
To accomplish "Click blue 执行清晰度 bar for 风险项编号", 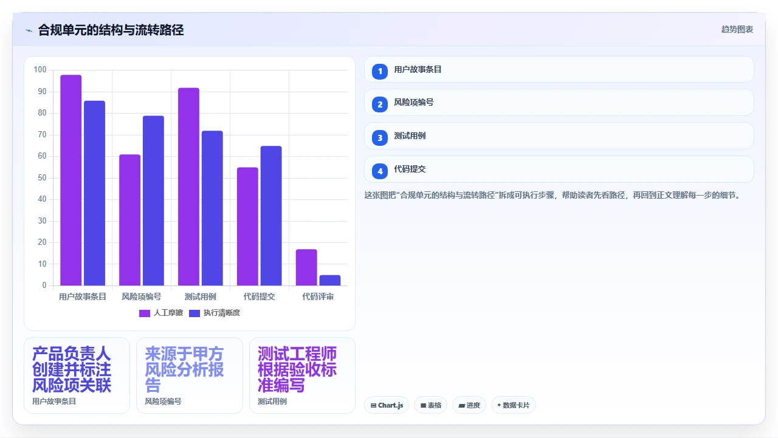I will coord(153,200).
